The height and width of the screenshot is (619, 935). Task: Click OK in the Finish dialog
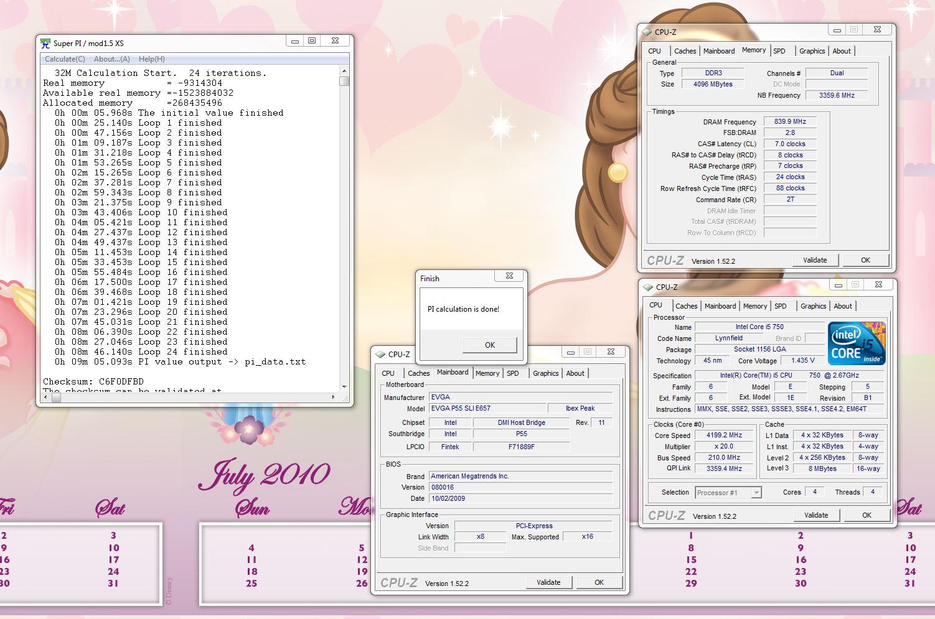(x=490, y=345)
